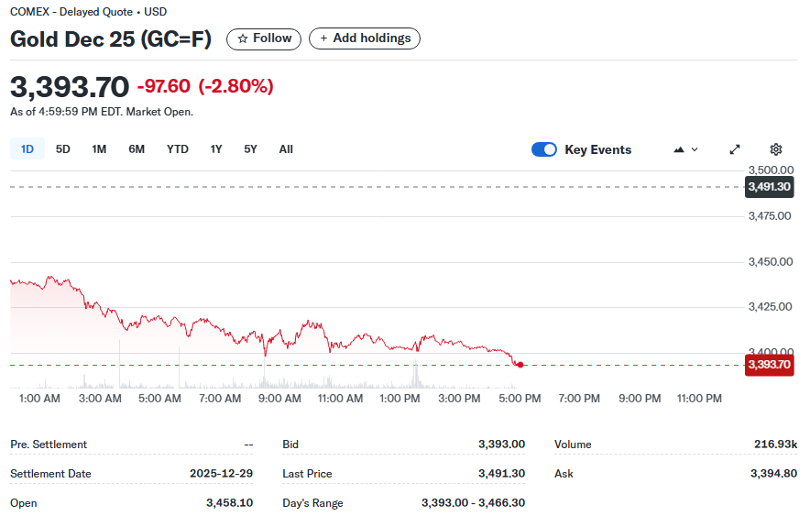This screenshot has height=527, width=810.
Task: Switch chart to YTD range
Action: [x=178, y=148]
